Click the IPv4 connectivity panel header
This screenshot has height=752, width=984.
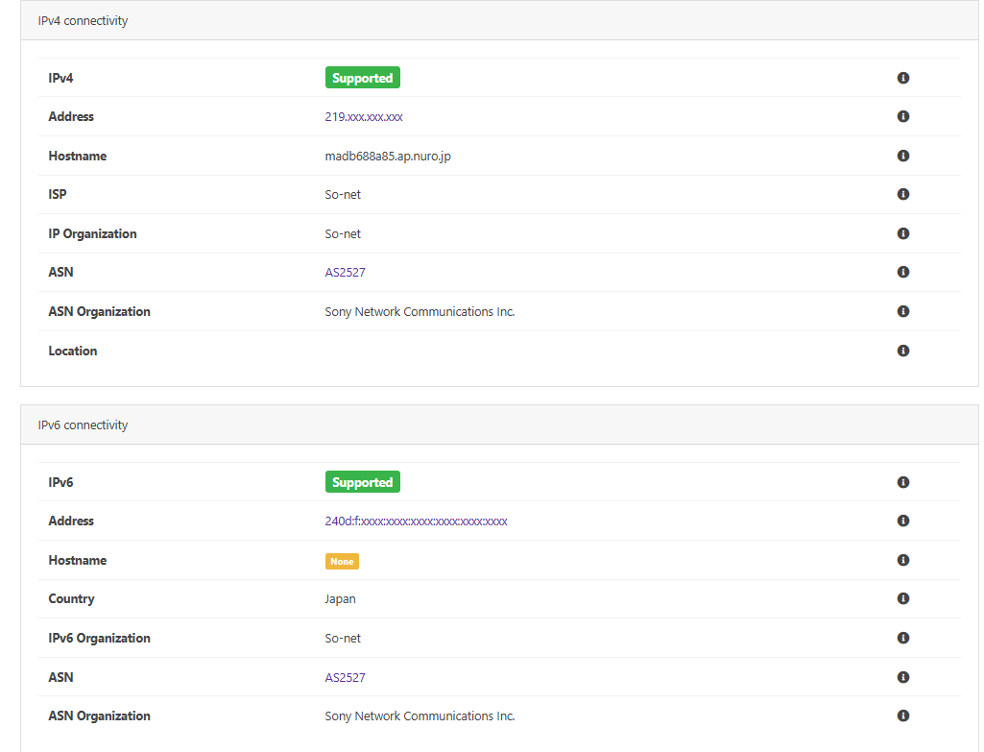tap(499, 21)
